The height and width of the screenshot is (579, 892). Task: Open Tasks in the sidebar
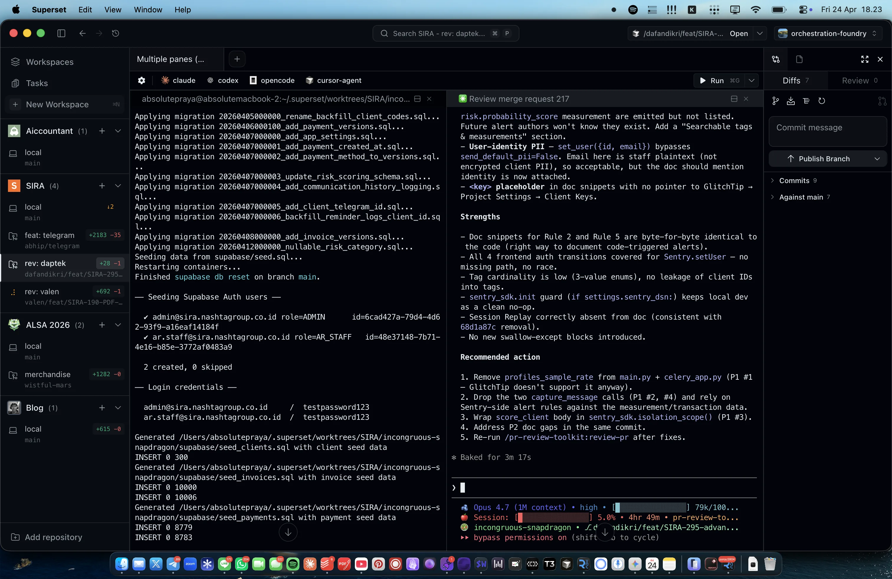tap(37, 83)
